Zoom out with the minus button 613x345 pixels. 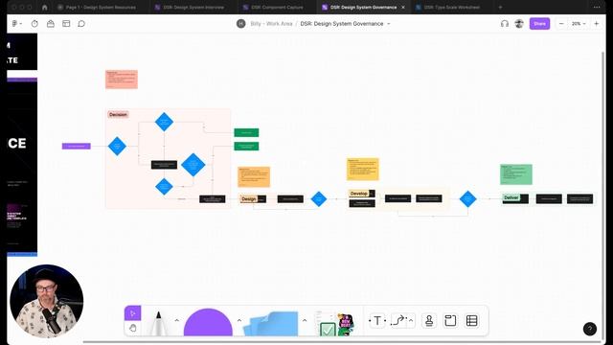tap(561, 23)
